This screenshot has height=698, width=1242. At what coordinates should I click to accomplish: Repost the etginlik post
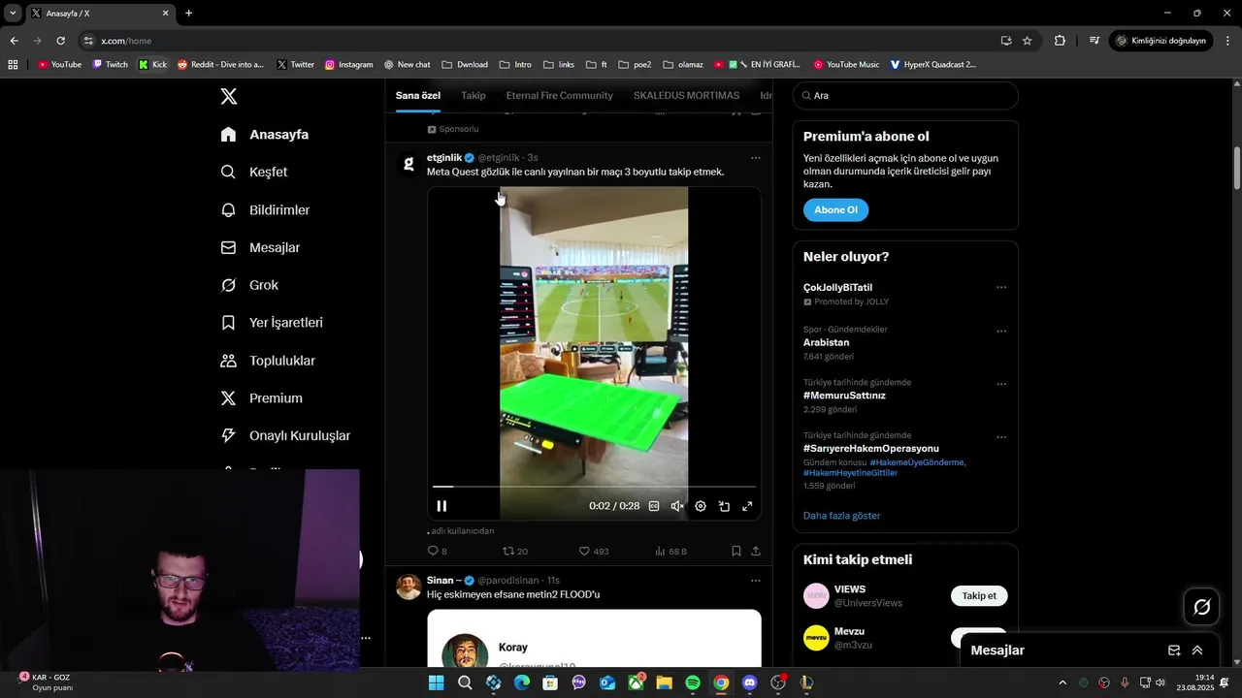[x=514, y=551]
